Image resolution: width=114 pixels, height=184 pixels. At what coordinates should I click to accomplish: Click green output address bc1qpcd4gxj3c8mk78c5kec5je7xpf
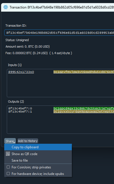84,108
